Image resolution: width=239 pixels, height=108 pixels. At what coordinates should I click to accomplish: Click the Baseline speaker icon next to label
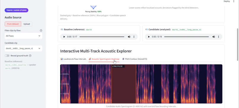tap(62, 29)
